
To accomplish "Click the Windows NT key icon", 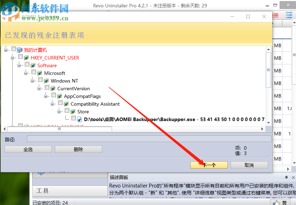I will [46, 81].
